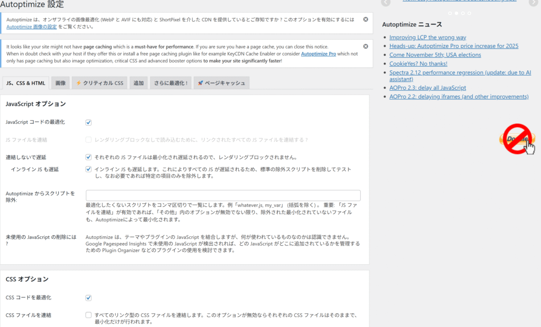
Task: Open 'Improving LCP the wrong way' article
Action: coord(427,38)
